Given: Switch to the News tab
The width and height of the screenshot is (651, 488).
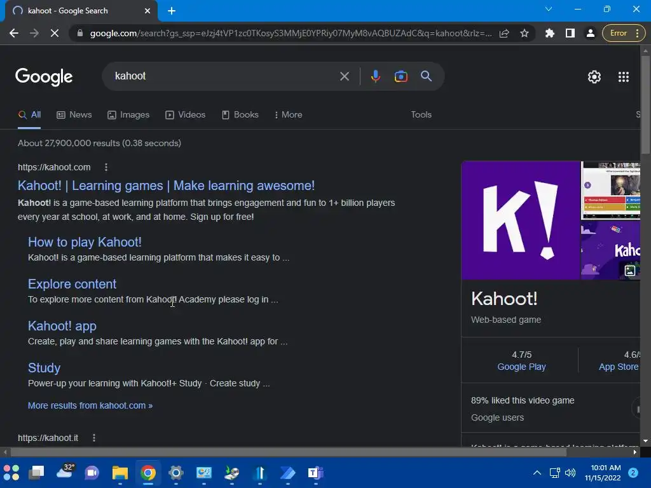Looking at the screenshot, I should tap(74, 115).
